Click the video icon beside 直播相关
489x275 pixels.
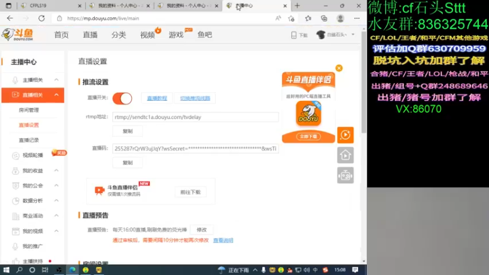click(15, 95)
